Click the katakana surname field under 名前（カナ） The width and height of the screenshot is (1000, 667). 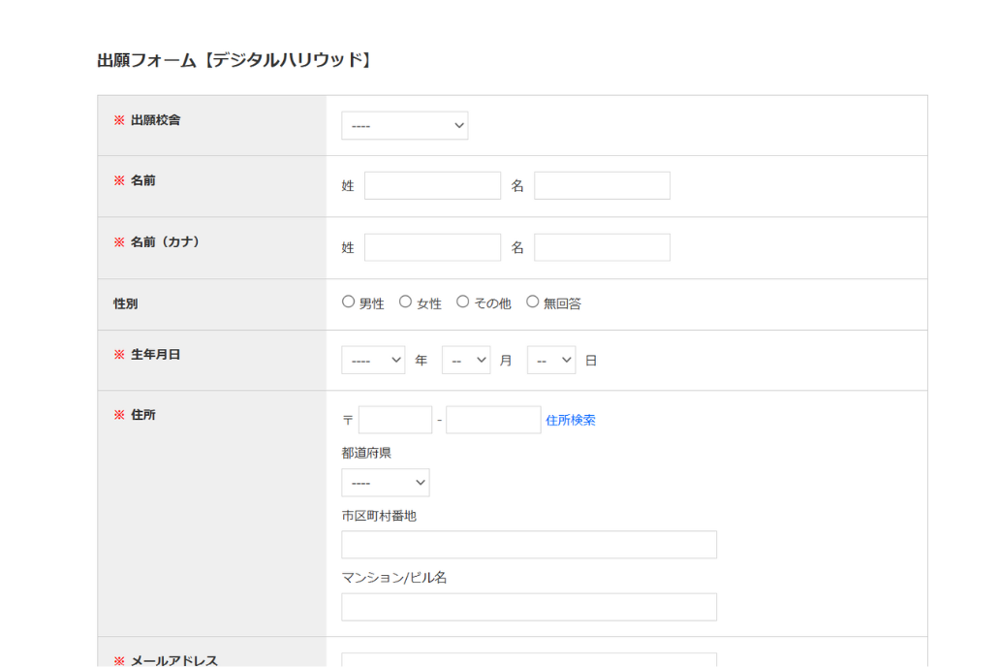pos(431,247)
